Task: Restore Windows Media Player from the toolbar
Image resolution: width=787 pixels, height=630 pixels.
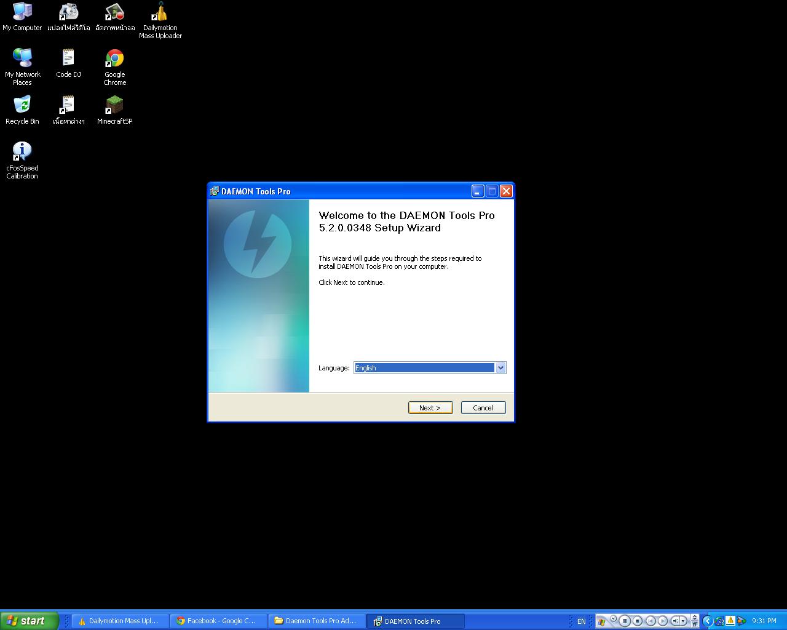Action: [695, 624]
